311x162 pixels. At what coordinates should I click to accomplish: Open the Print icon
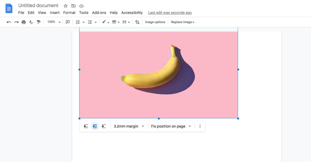[x=23, y=22]
